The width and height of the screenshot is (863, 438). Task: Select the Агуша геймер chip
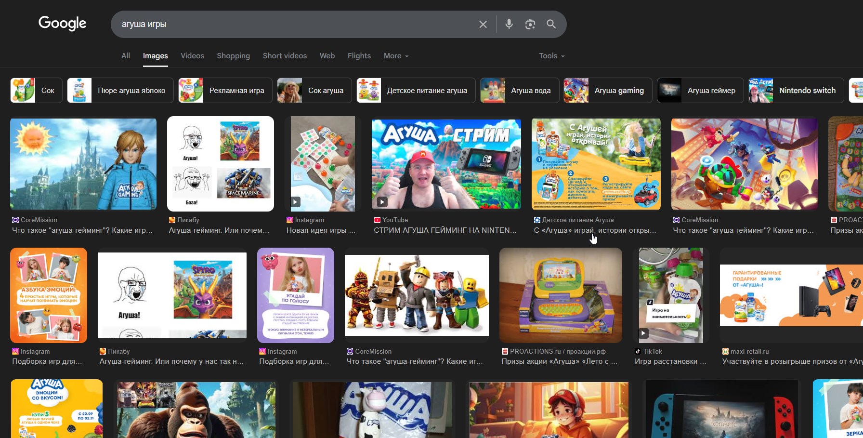pyautogui.click(x=700, y=90)
